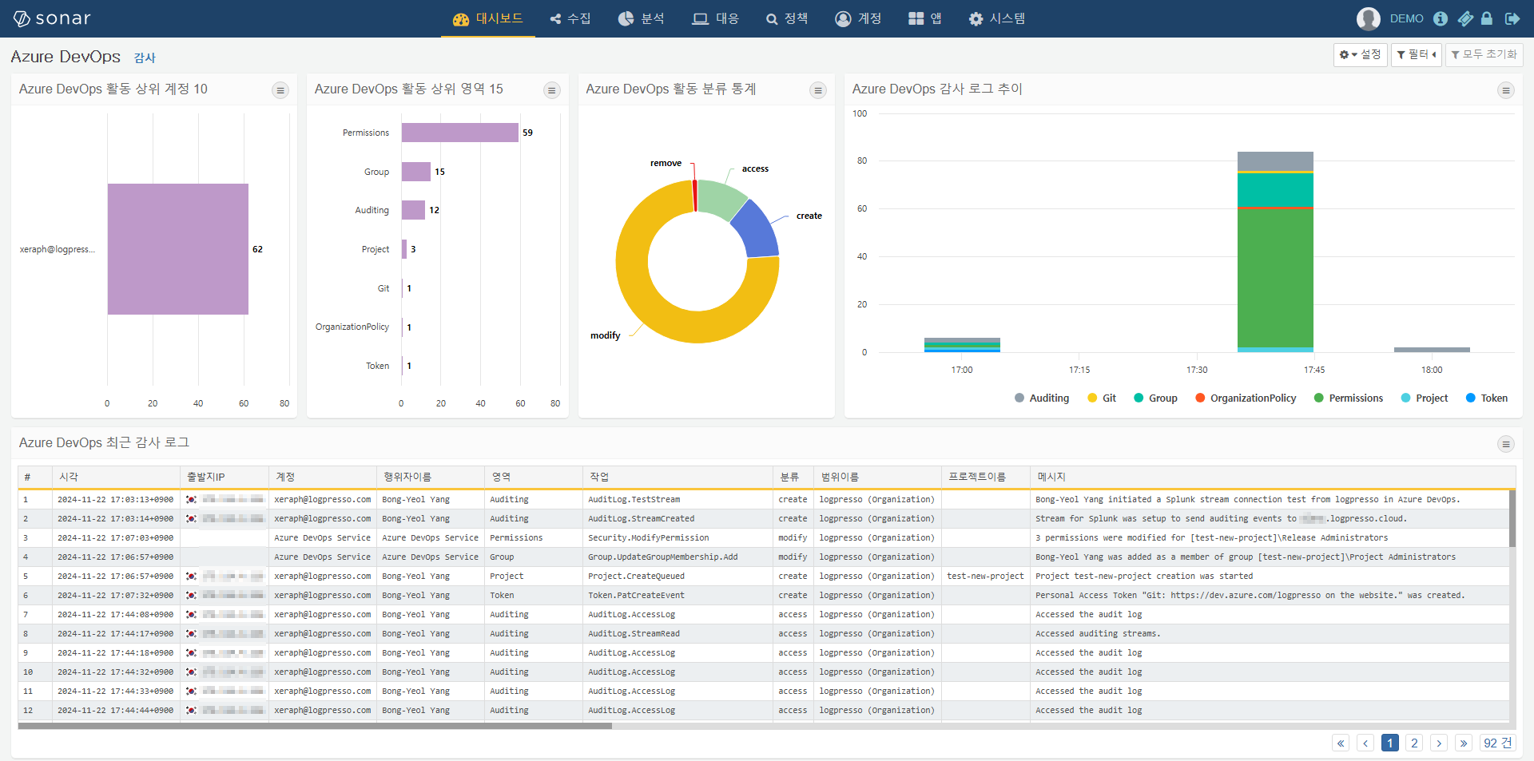Image resolution: width=1534 pixels, height=761 pixels.
Task: Open menu of top areas 15 widget
Action: coord(552,90)
